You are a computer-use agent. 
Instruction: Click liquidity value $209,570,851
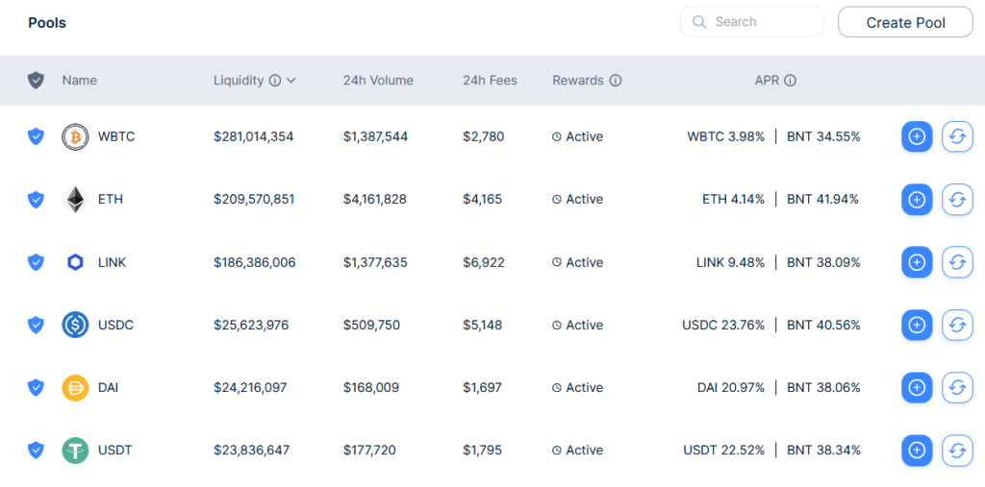point(254,200)
